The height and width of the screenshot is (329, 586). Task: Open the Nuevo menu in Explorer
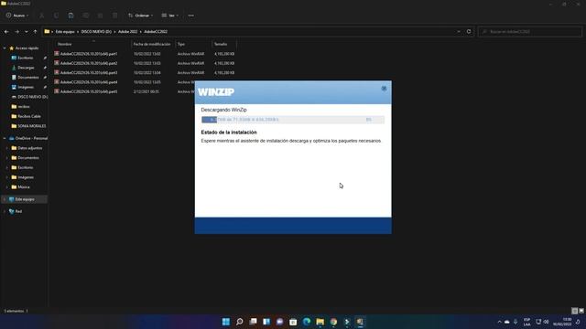pyautogui.click(x=17, y=16)
